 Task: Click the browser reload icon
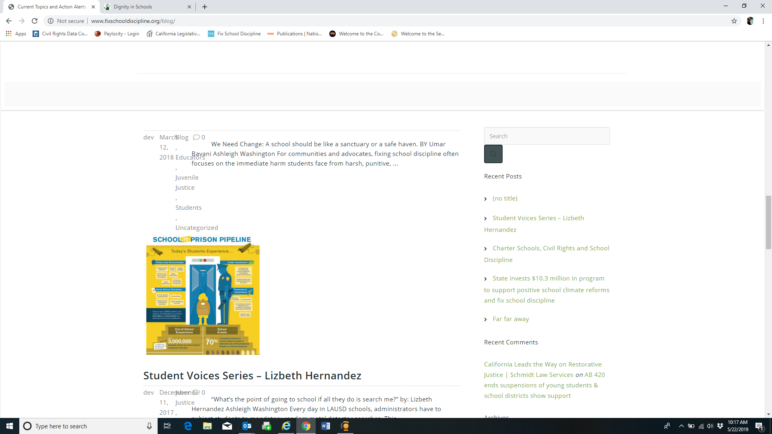click(x=35, y=21)
